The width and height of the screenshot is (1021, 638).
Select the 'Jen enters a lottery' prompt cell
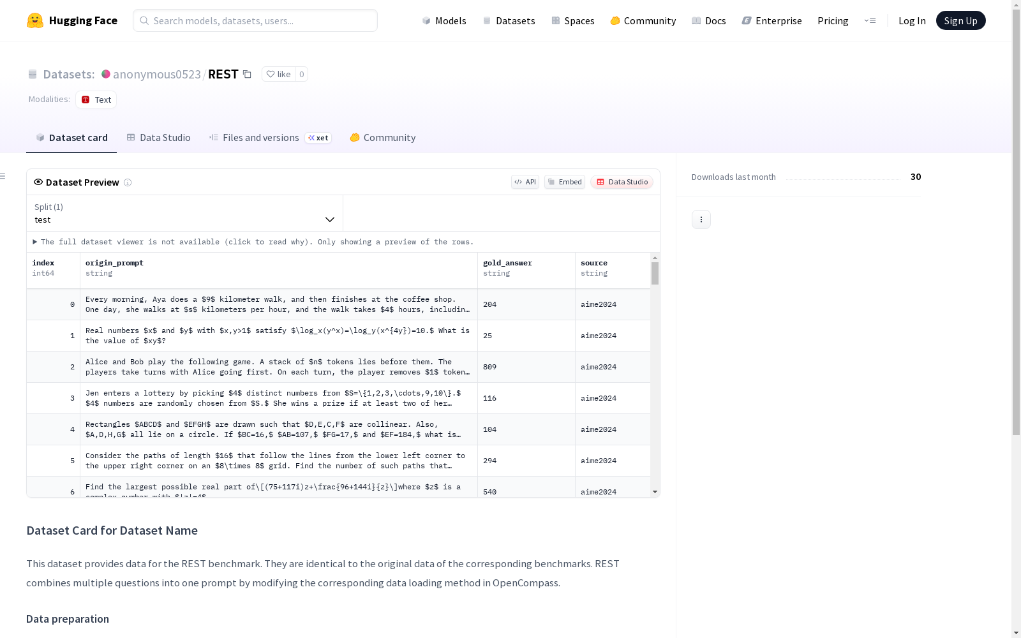click(279, 398)
